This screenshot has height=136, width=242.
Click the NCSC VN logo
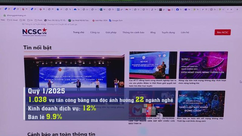tap(34, 32)
